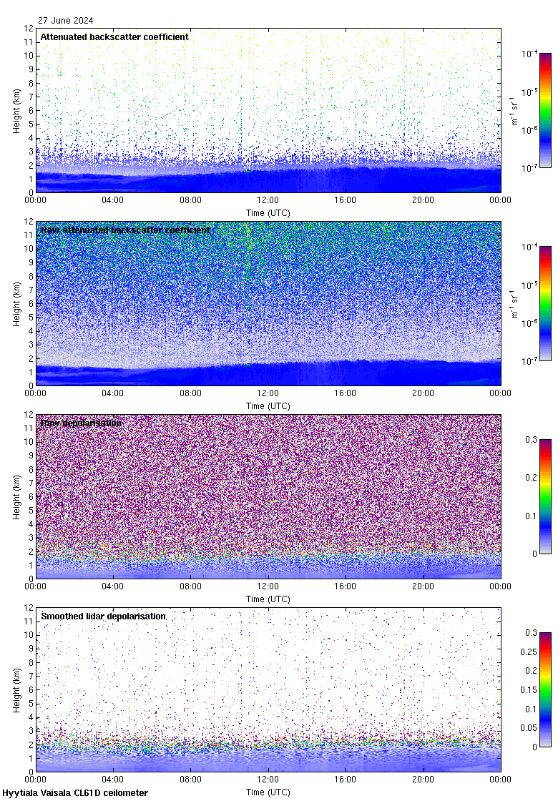Image resolution: width=558 pixels, height=801 pixels.
Task: Click the '0.15' tick on smoothed depolarisation color bar
Action: click(529, 689)
